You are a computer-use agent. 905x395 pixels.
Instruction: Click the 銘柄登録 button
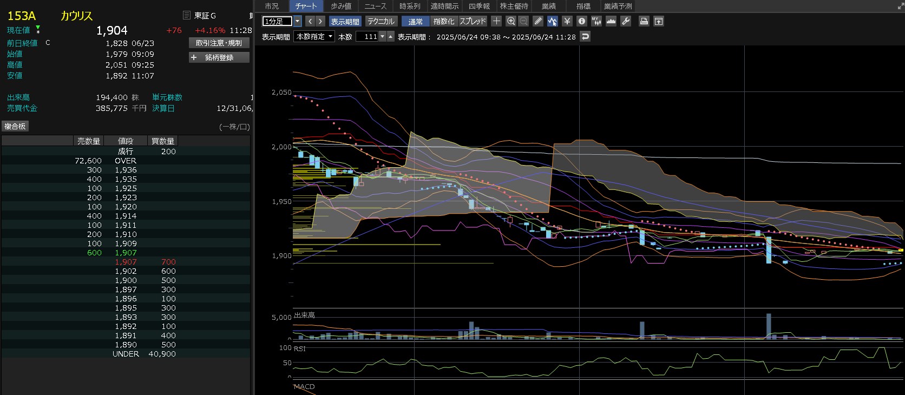(x=219, y=57)
